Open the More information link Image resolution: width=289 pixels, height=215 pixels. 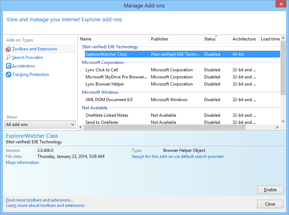tap(22, 162)
